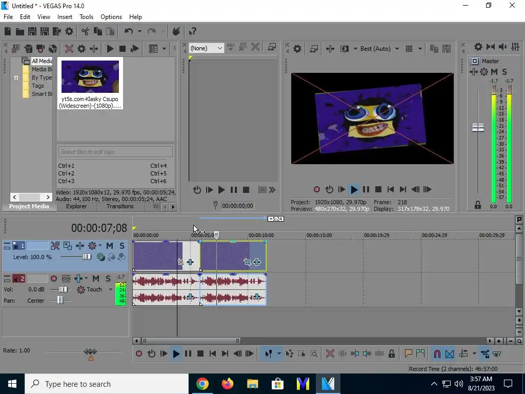
Task: Click Event Pan/Crop icon on second video clip
Action: click(x=248, y=262)
